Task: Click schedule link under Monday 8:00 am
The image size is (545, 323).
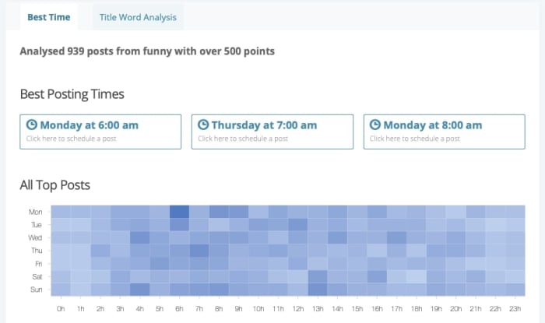Action: [414, 139]
